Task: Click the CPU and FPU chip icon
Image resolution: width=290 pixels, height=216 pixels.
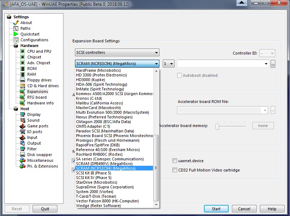Action: pos(22,51)
